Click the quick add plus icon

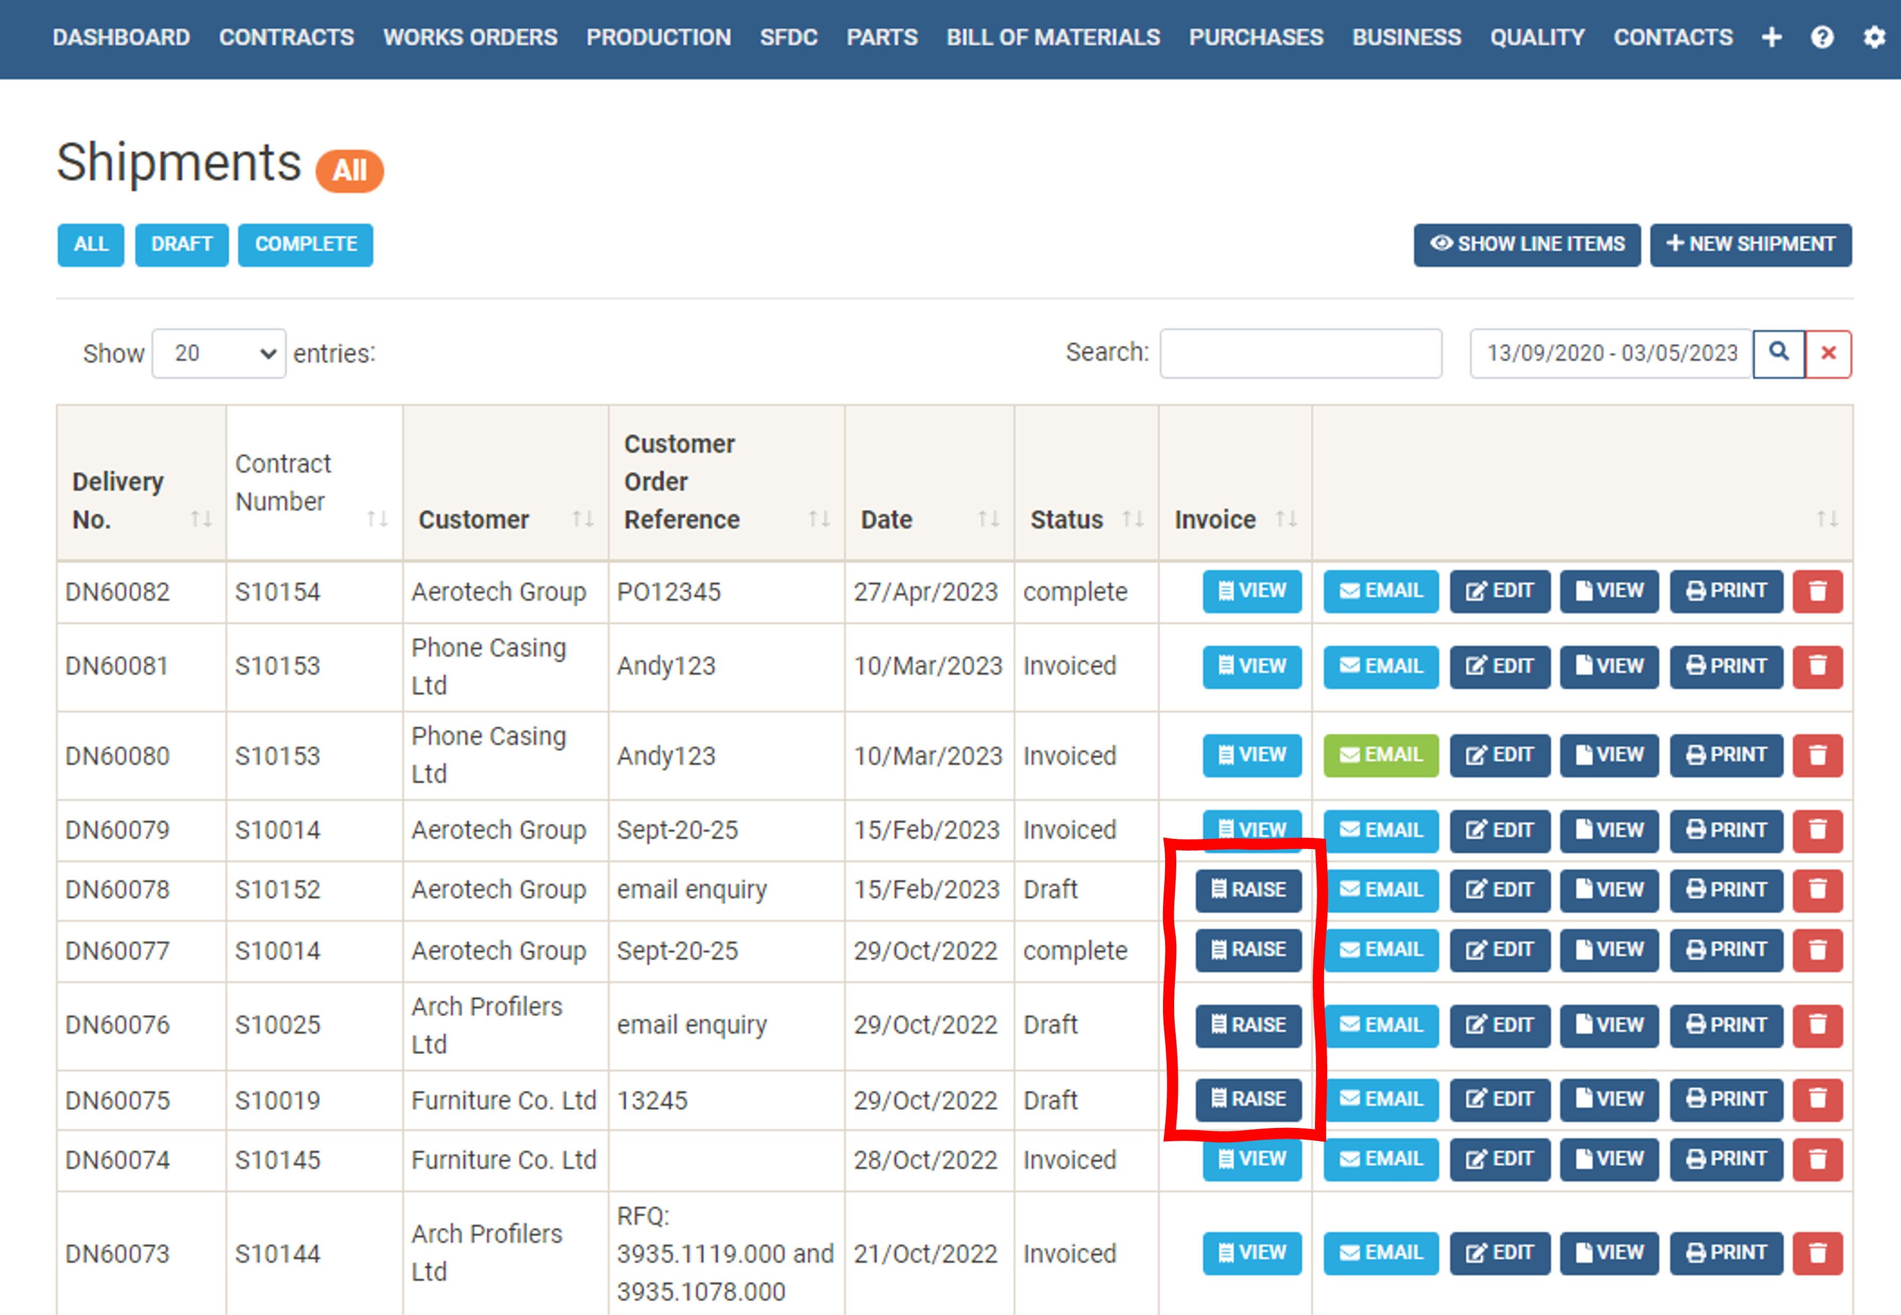(1772, 38)
